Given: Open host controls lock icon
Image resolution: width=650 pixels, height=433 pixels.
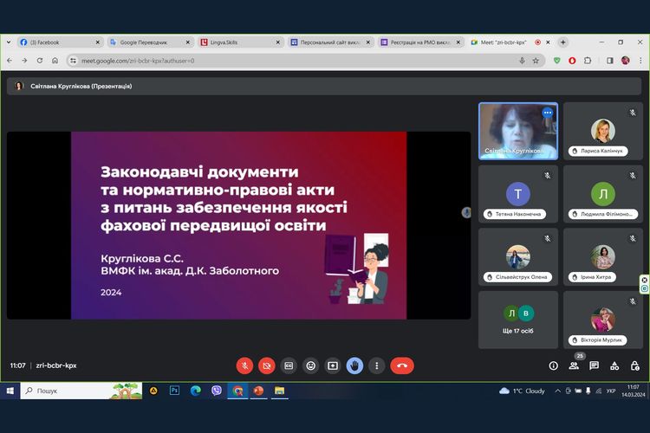Looking at the screenshot, I should tap(634, 365).
